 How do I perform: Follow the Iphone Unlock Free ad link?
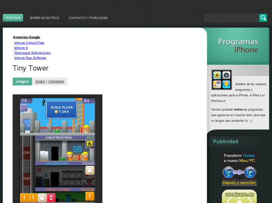[29, 43]
